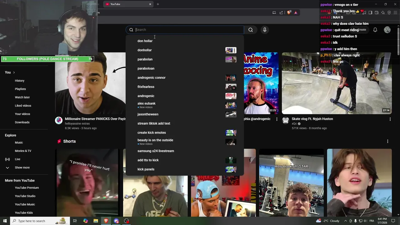This screenshot has width=400, height=225.
Task: Open YouTube Studio link
Action: point(25,196)
